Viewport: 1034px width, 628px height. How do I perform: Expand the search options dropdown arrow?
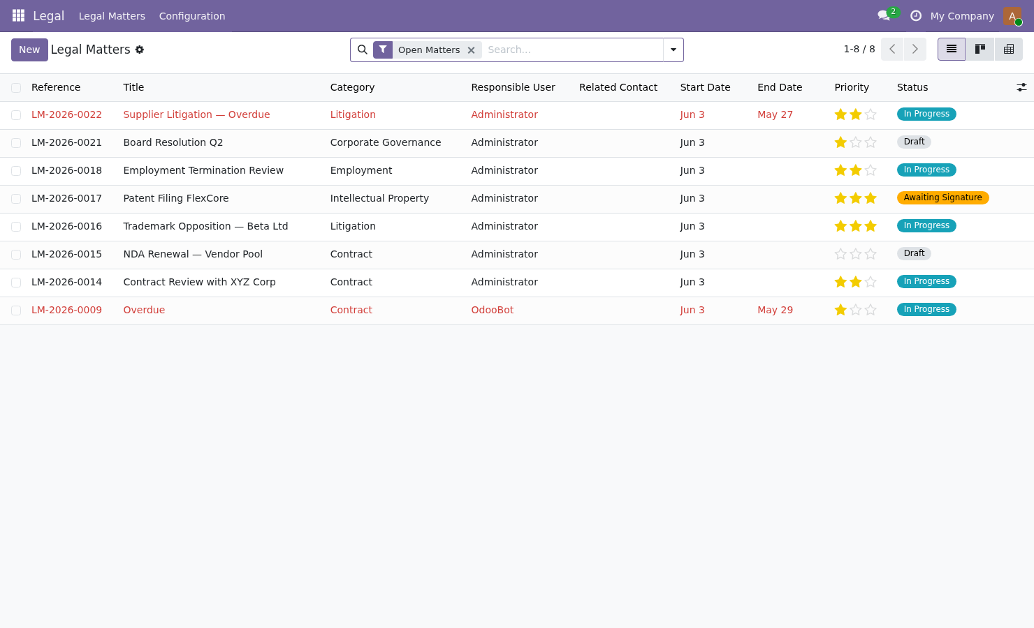point(673,50)
